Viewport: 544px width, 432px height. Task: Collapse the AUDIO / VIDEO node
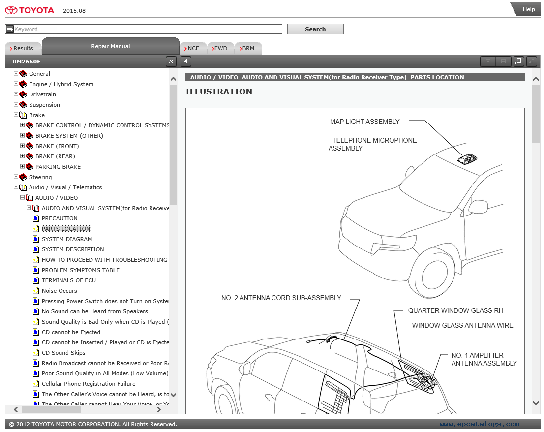22,197
